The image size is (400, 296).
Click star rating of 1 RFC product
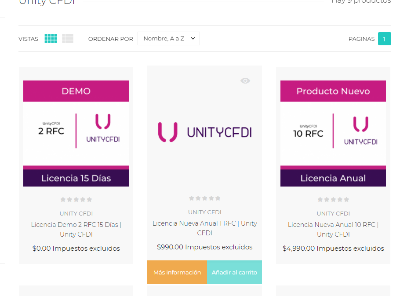204,198
